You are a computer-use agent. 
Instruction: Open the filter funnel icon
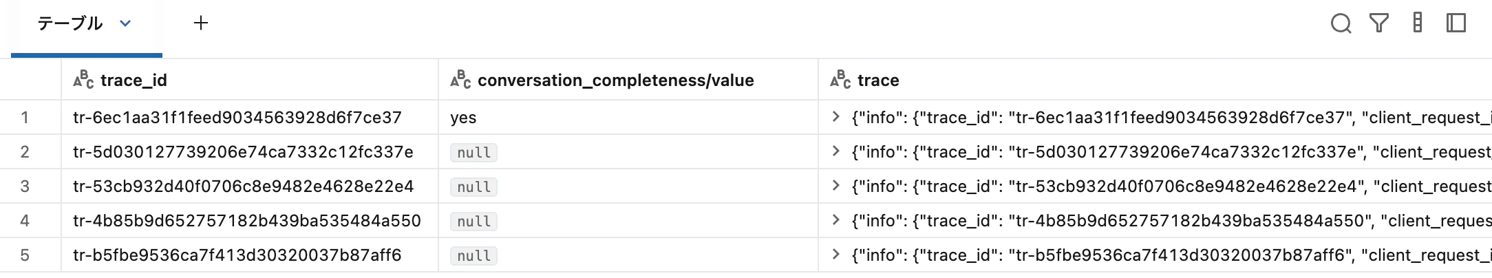(1379, 23)
